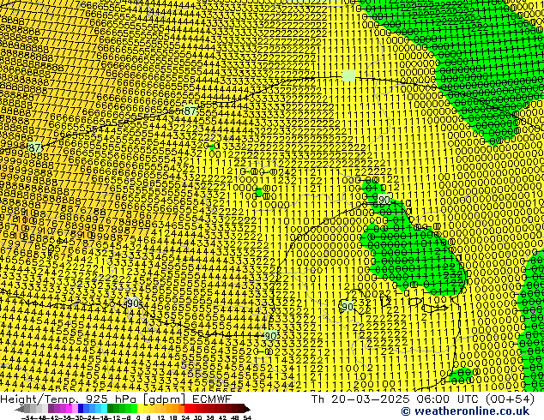The height and width of the screenshot is (420, 544).
Task: Click the contour label '87' near the left edge
Action: 34,147
